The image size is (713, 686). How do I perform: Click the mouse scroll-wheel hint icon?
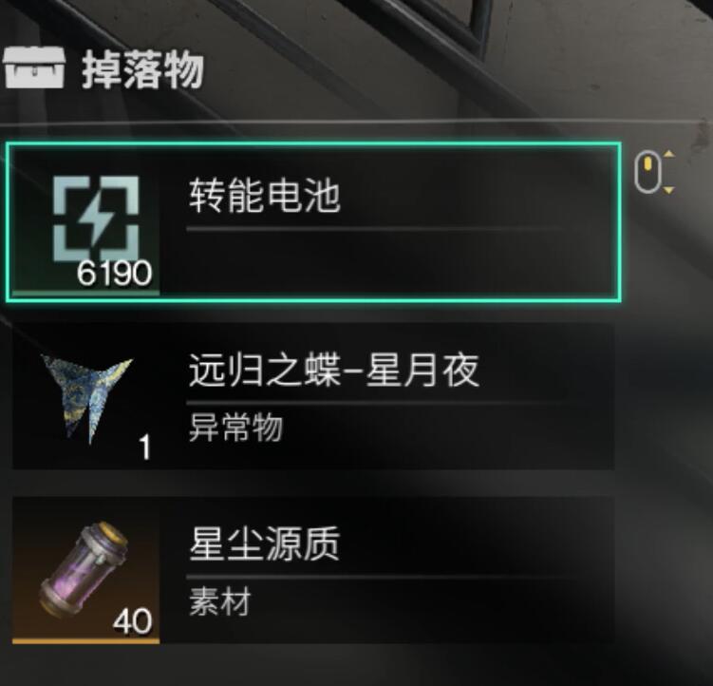(648, 172)
